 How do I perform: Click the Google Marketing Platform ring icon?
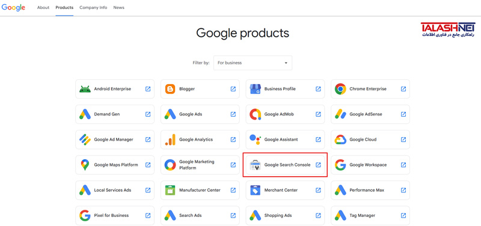[170, 165]
